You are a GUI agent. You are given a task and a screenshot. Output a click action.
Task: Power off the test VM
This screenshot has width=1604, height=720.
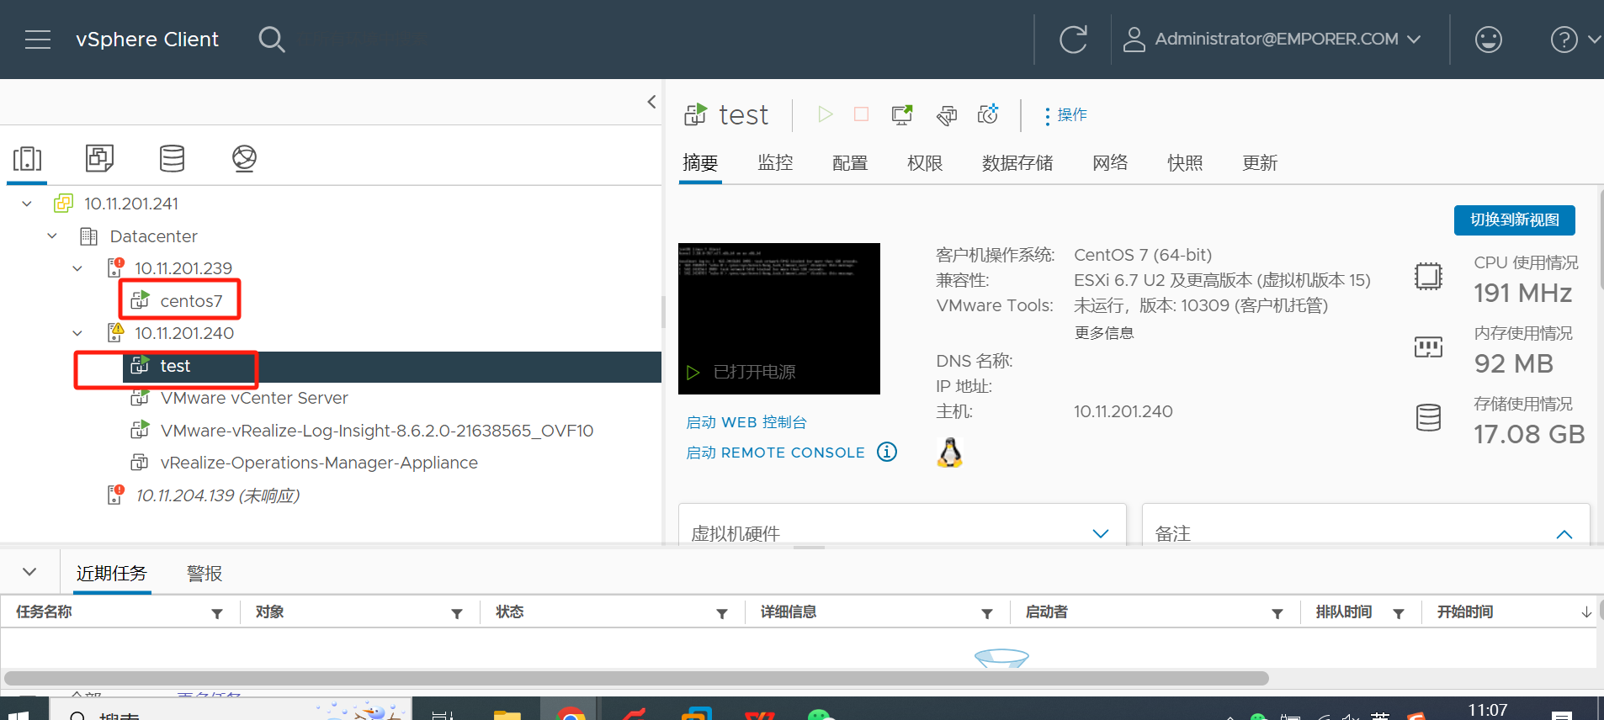click(861, 114)
